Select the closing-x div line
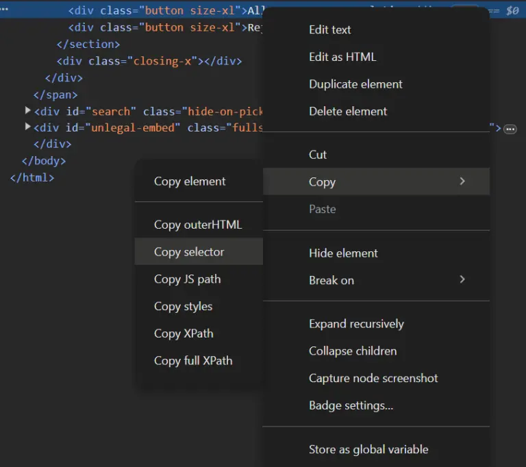The image size is (526, 467). click(149, 61)
